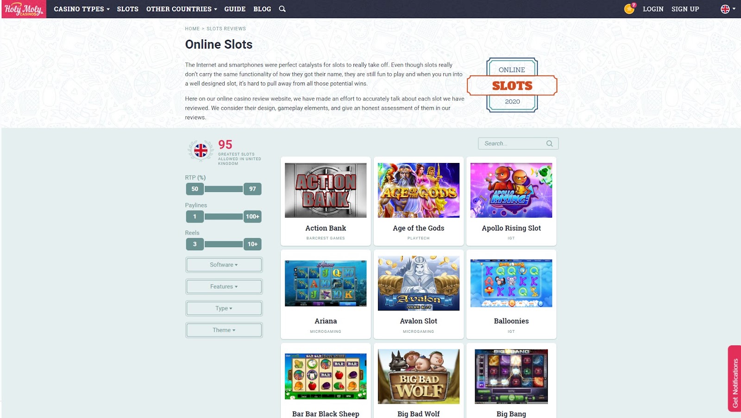The image size is (741, 418).
Task: Click the RTP minimum handle showing 50
Action: pos(195,189)
